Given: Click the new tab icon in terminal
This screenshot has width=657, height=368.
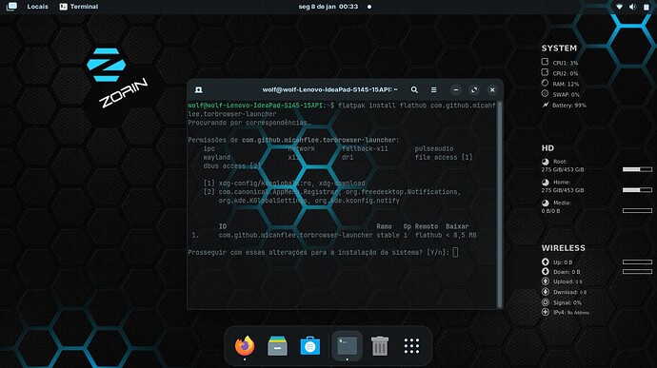Looking at the screenshot, I should pos(199,89).
